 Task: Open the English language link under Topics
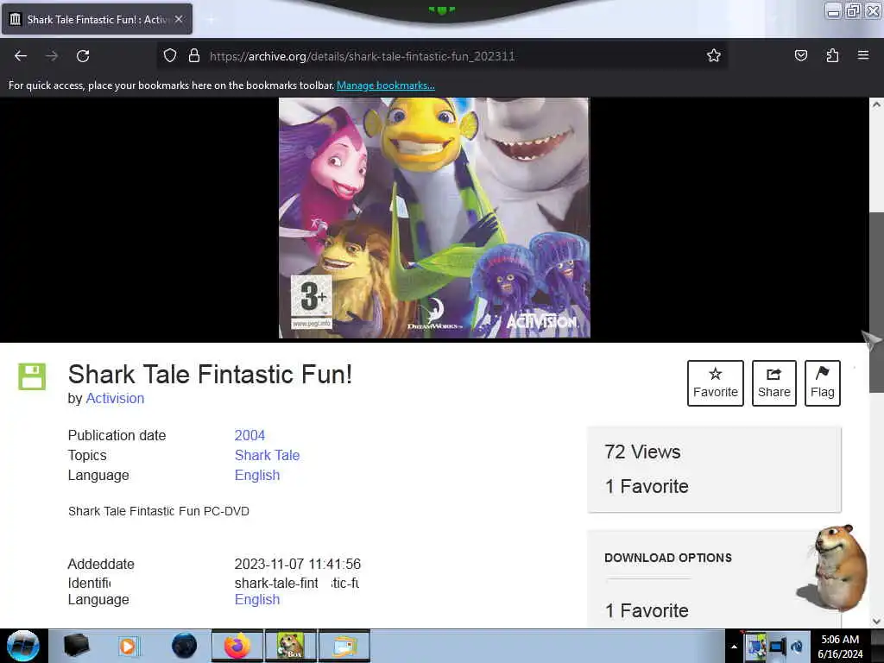[x=257, y=476]
